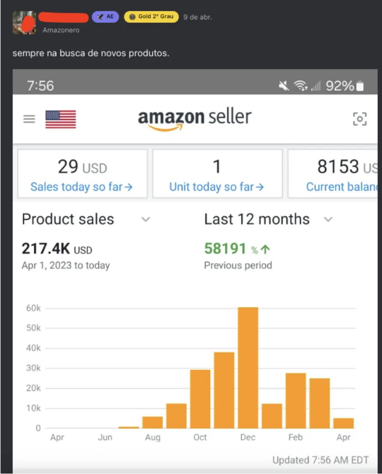Click the December sales bar
The width and height of the screenshot is (382, 474).
click(248, 367)
